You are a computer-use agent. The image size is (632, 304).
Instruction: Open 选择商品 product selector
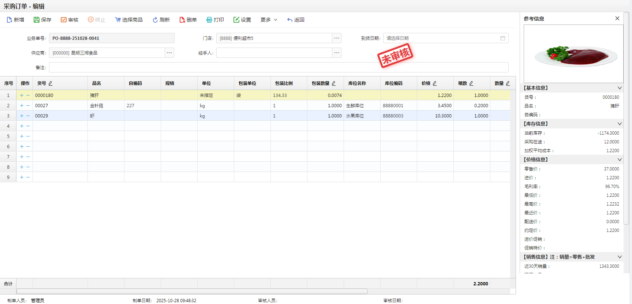click(118, 20)
